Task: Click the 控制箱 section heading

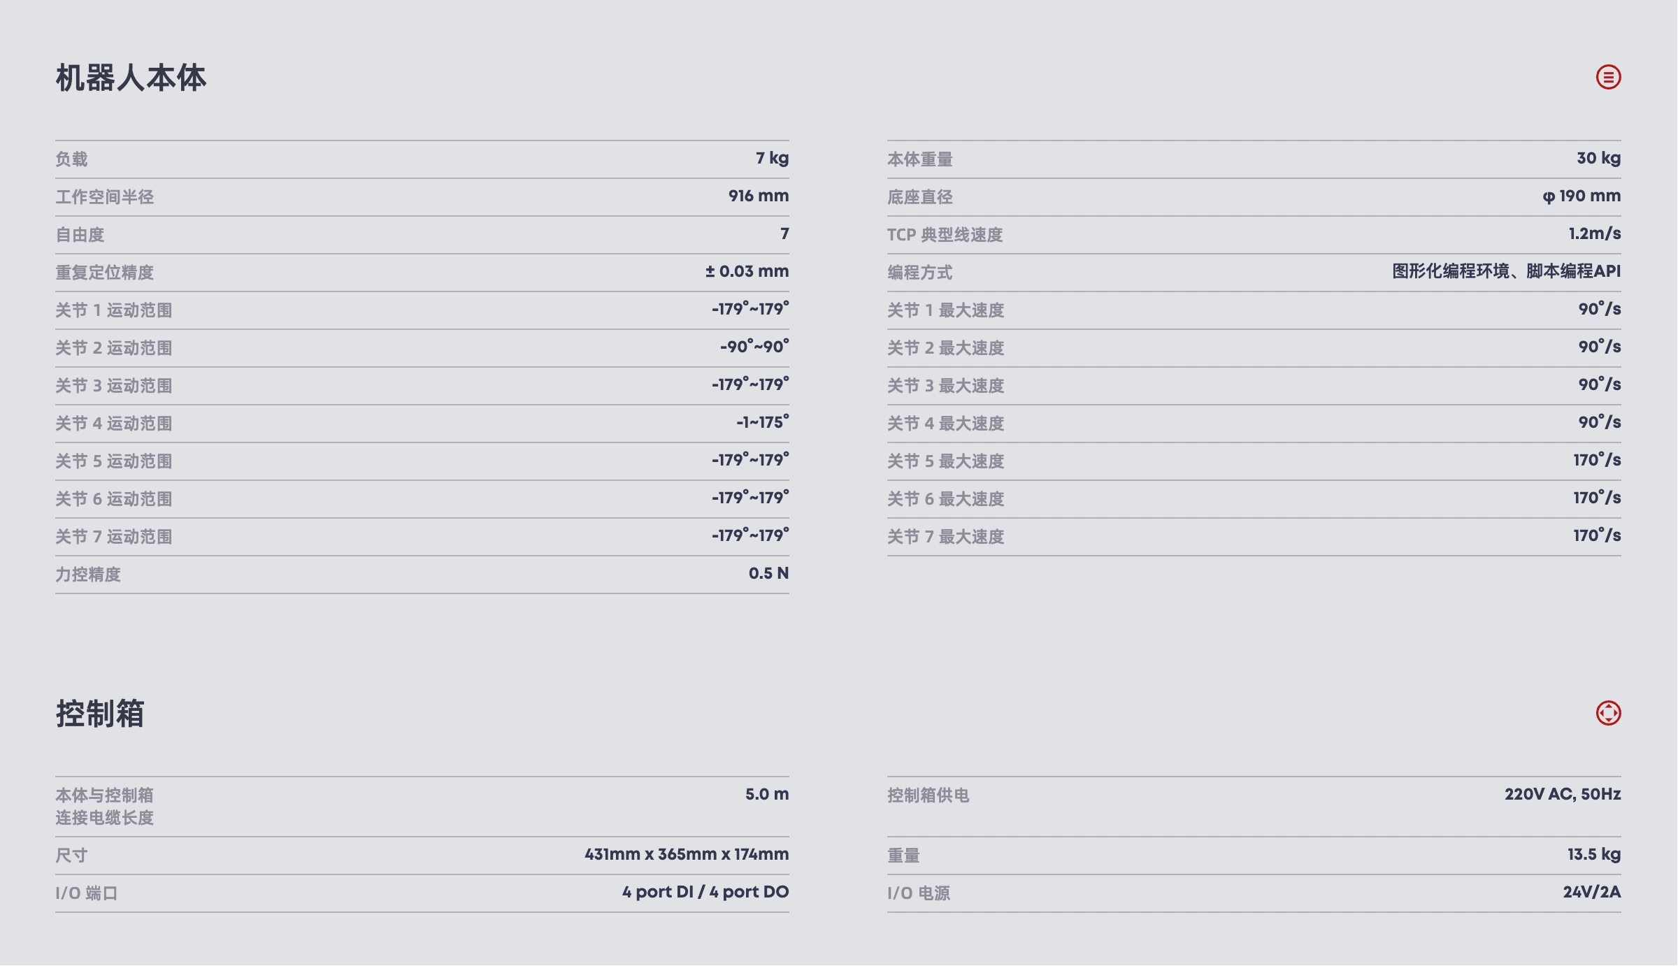Action: [x=100, y=714]
